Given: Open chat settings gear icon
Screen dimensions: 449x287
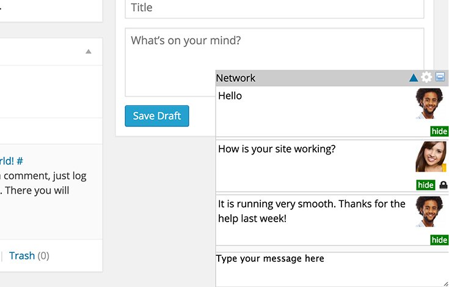Looking at the screenshot, I should 426,78.
